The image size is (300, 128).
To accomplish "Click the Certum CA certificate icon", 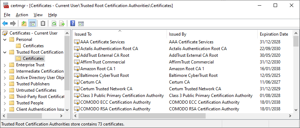I will coord(77,82).
